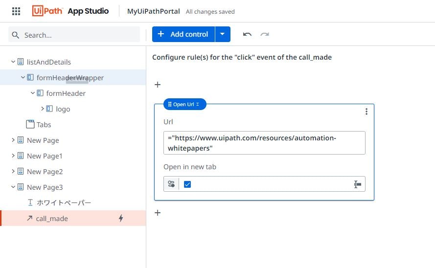Select the New Page3 tree label
Screen dimensions: 435x268
(45, 187)
